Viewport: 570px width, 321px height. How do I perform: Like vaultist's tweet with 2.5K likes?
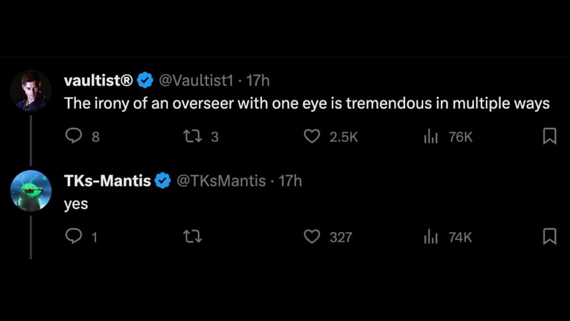tap(312, 136)
